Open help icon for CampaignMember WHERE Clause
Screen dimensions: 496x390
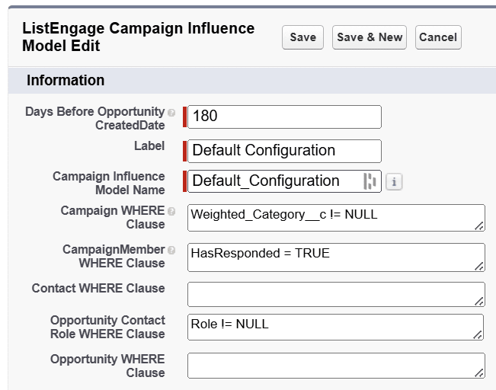171,250
